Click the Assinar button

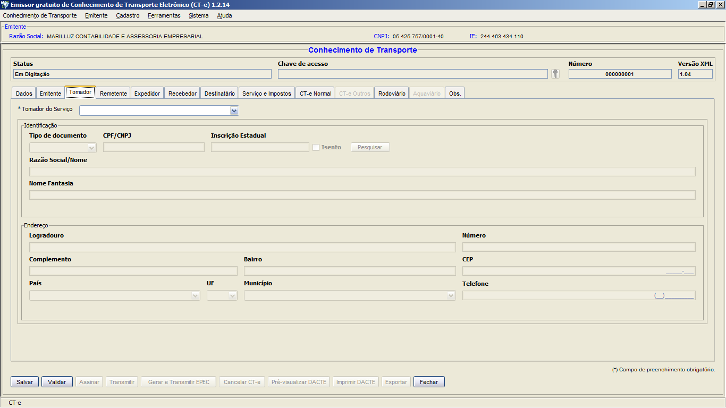pos(89,382)
